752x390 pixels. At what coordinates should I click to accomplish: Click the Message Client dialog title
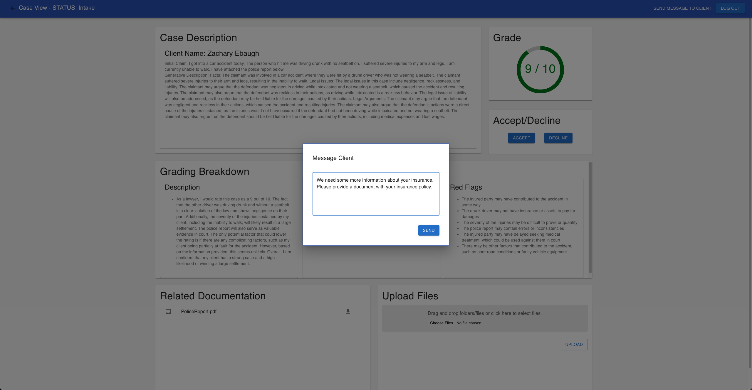[333, 158]
